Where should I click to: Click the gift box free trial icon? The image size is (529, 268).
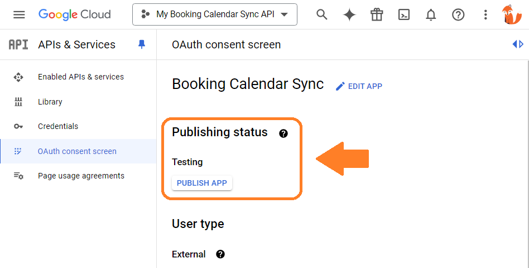pos(377,14)
